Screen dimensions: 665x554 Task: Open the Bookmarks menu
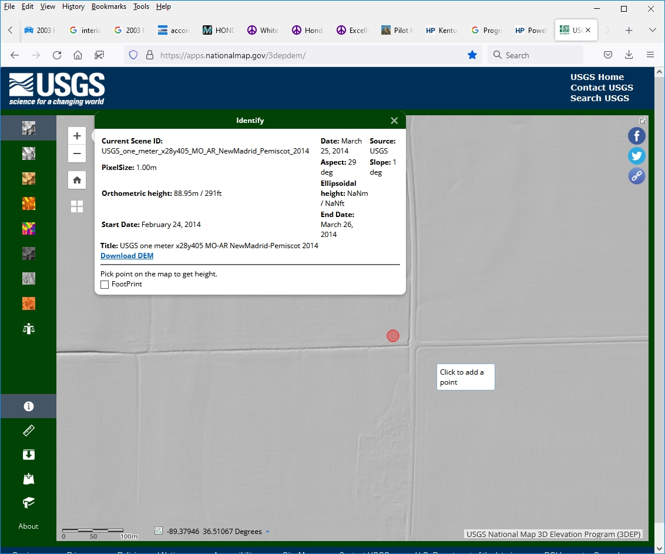pos(109,6)
